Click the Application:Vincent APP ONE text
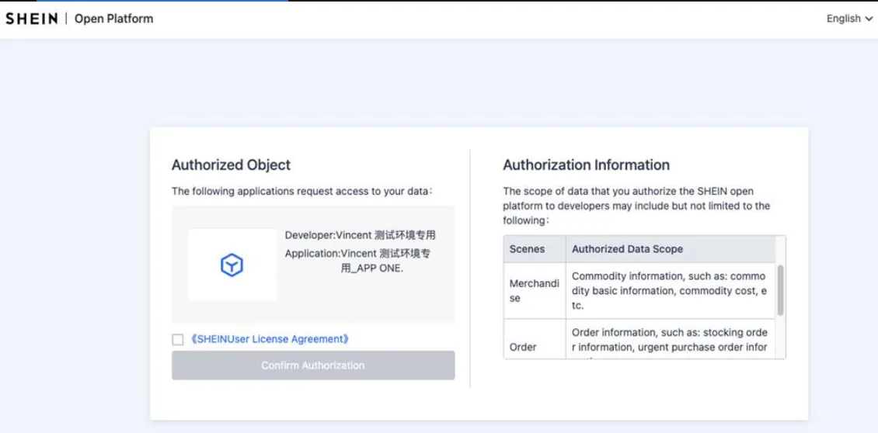Image resolution: width=878 pixels, height=433 pixels. tap(358, 261)
